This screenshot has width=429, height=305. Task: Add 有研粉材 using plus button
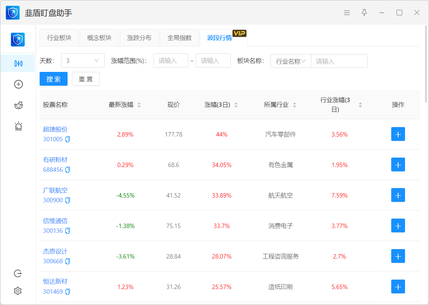(x=398, y=165)
